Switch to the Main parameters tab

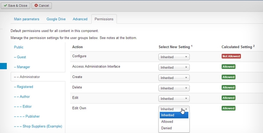(x=27, y=19)
